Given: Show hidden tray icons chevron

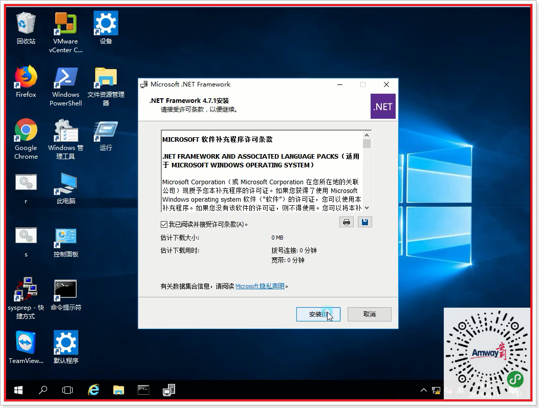Looking at the screenshot, I should coord(424,390).
